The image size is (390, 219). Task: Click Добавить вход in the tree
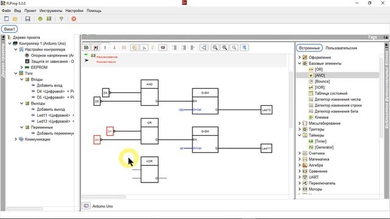pyautogui.click(x=49, y=85)
